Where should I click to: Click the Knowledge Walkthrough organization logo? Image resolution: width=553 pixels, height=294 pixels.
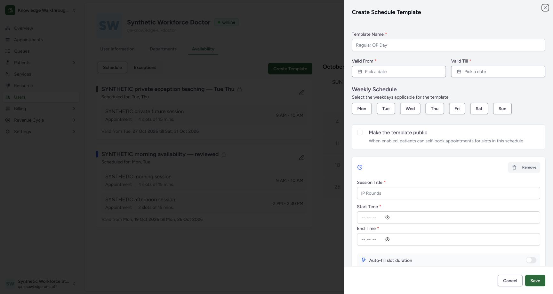pyautogui.click(x=10, y=10)
